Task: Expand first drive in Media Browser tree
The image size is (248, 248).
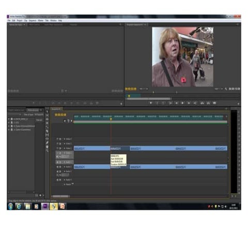Action: tap(9, 119)
